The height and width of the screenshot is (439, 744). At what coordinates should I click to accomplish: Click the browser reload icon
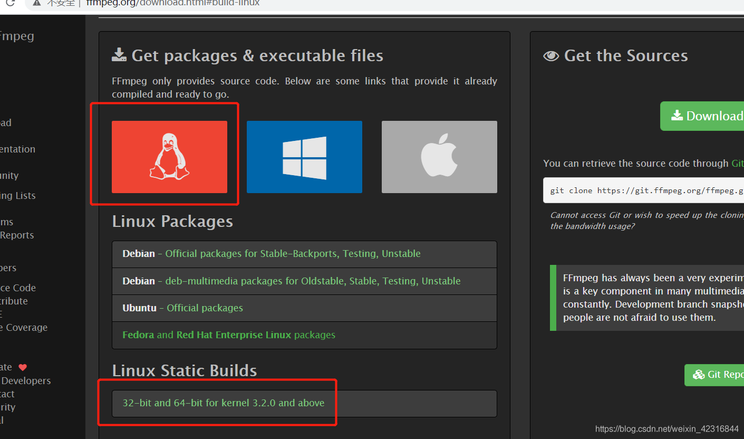(x=10, y=3)
